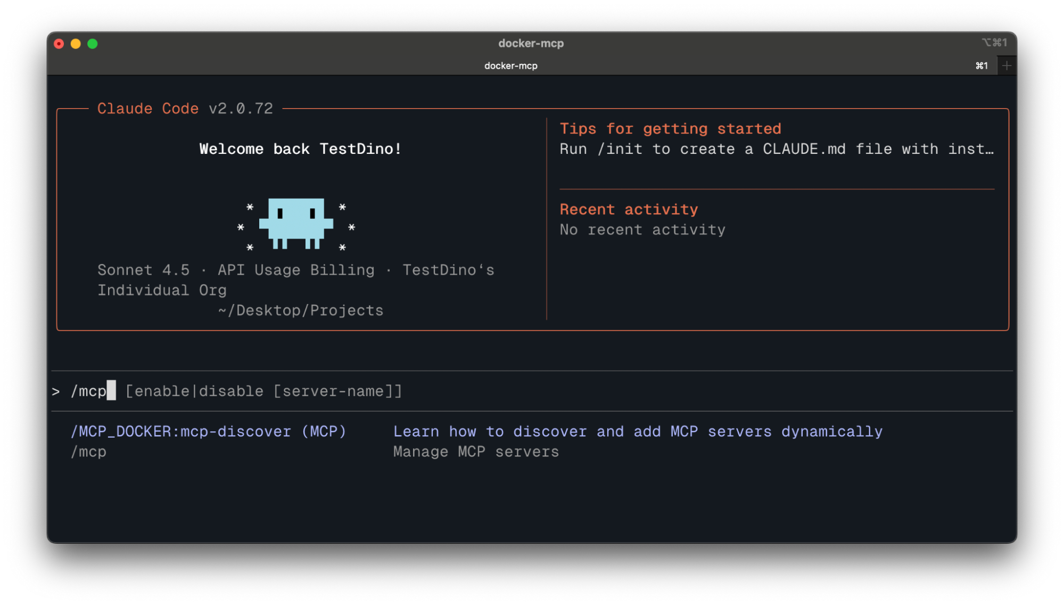Image resolution: width=1064 pixels, height=606 pixels.
Task: Click the Claude Code mascot logo
Action: pyautogui.click(x=296, y=224)
